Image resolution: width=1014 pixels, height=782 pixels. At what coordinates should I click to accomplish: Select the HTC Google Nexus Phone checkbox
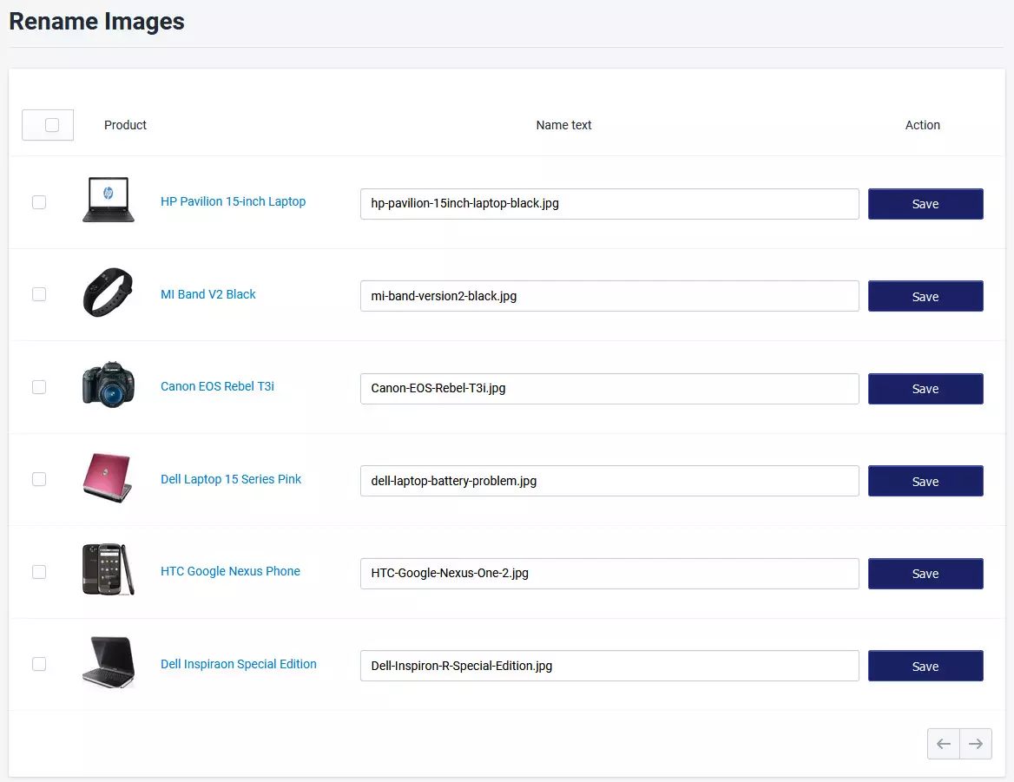[x=39, y=572]
